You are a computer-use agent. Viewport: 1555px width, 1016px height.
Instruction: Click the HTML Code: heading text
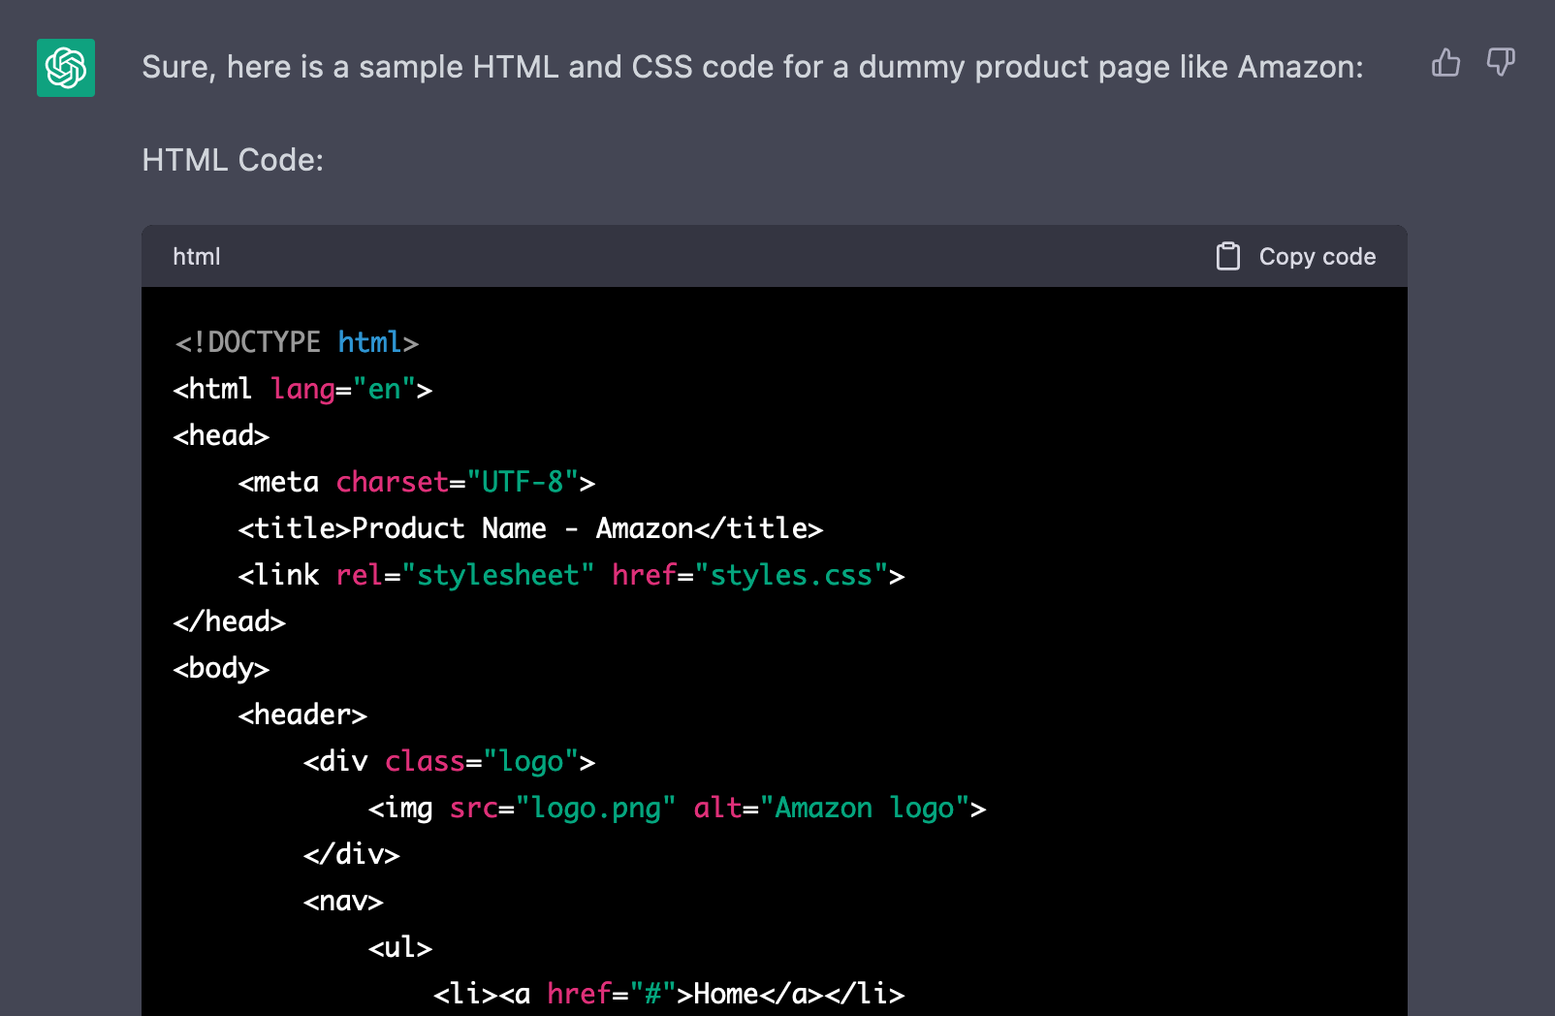click(x=233, y=159)
